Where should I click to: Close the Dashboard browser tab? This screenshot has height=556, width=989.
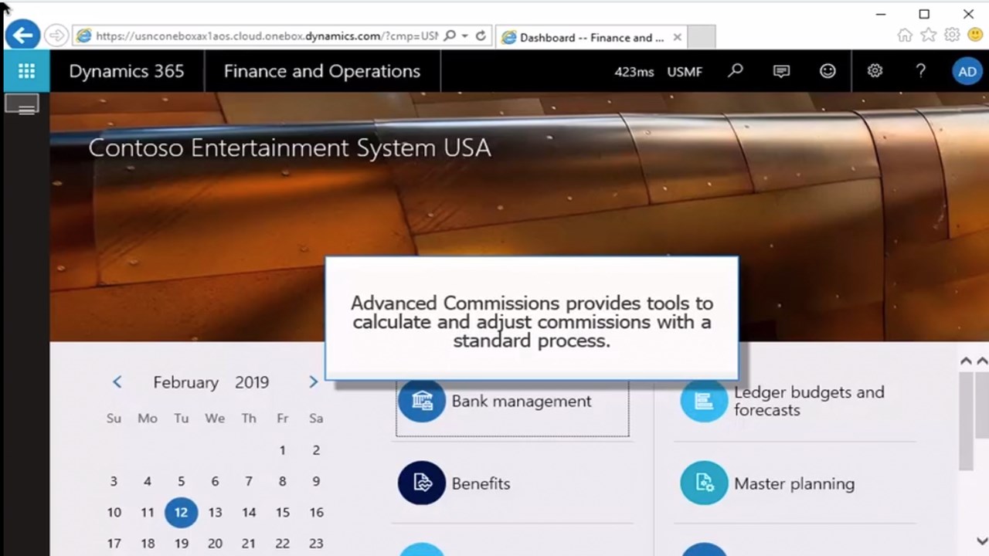(678, 37)
